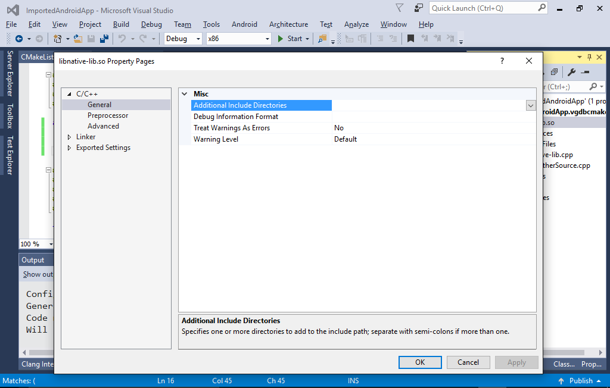Open Find in Files toolbar icon
Screen dimensions: 610x388
[x=322, y=39]
